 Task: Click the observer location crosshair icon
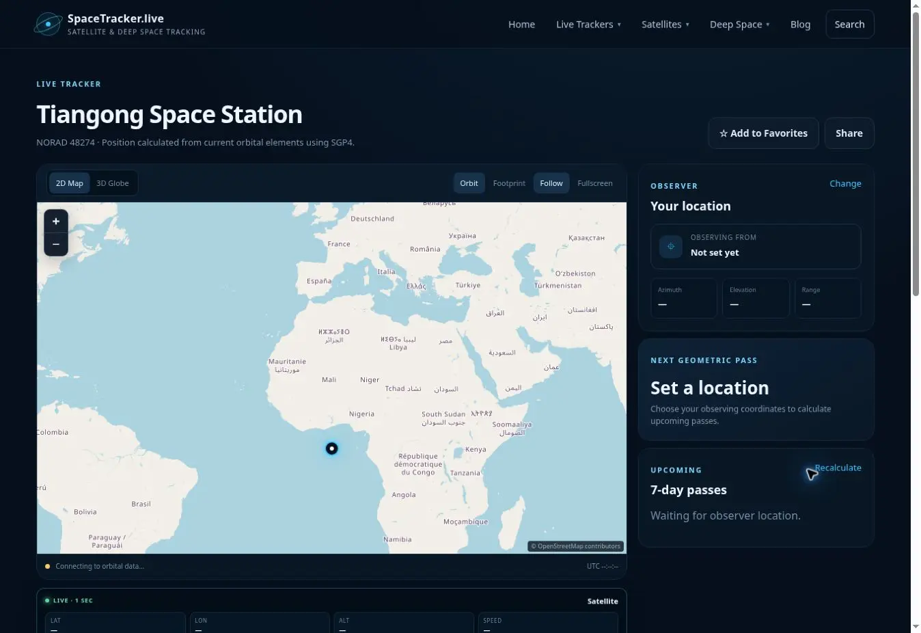click(671, 247)
